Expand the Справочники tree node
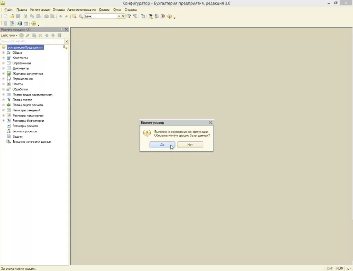 pos(3,63)
